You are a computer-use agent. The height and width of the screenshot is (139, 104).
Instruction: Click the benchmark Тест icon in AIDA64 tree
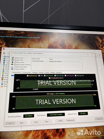pos(2,86)
